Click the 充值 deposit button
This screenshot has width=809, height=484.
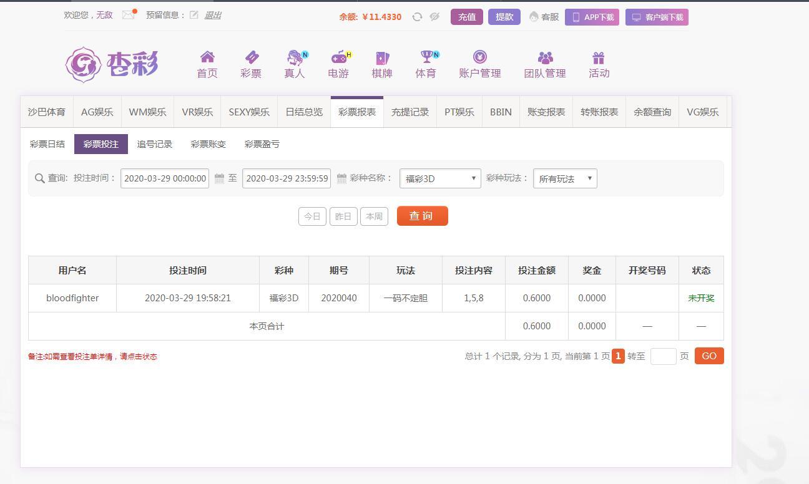click(x=467, y=17)
